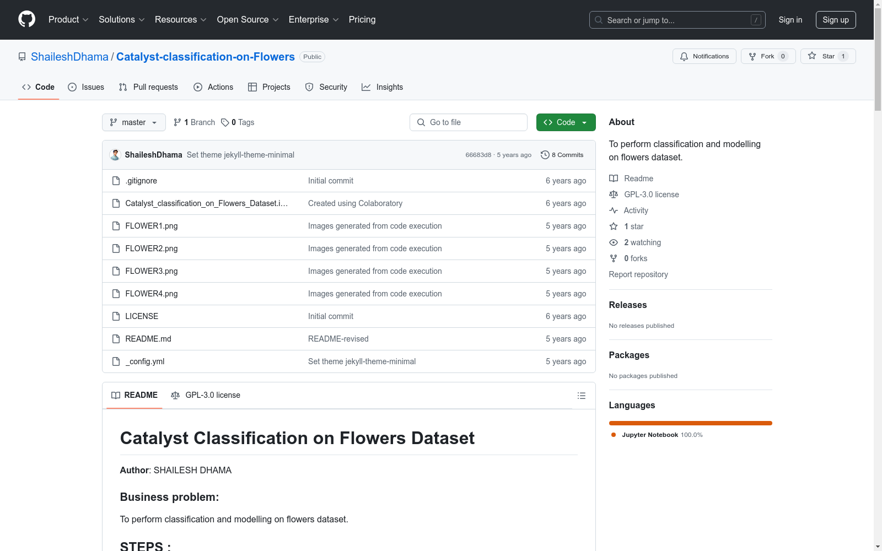Open commit hash 66683d8
Screen dimensions: 882x551
(x=478, y=155)
